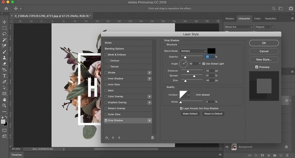This screenshot has width=295, height=158.
Task: Switch to the Swatches tab
Action: (271, 18)
